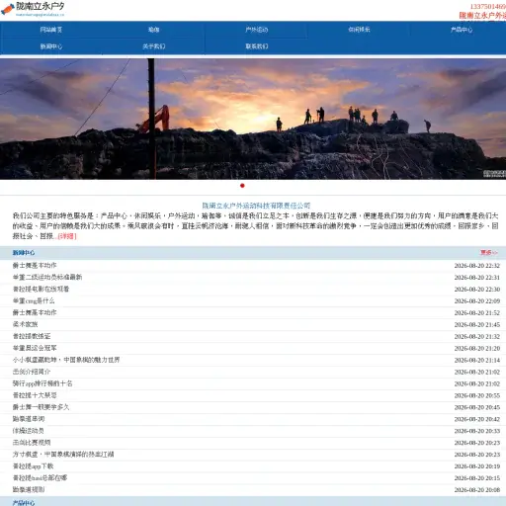Select the red carousel indicator dot
506x506 pixels.
242,186
